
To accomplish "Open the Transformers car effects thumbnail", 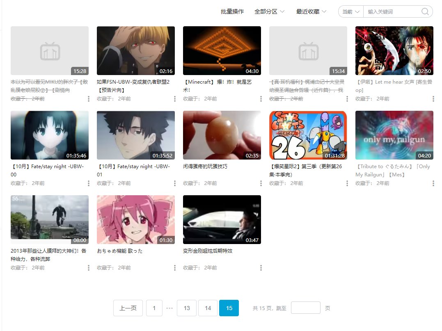I will tap(222, 220).
